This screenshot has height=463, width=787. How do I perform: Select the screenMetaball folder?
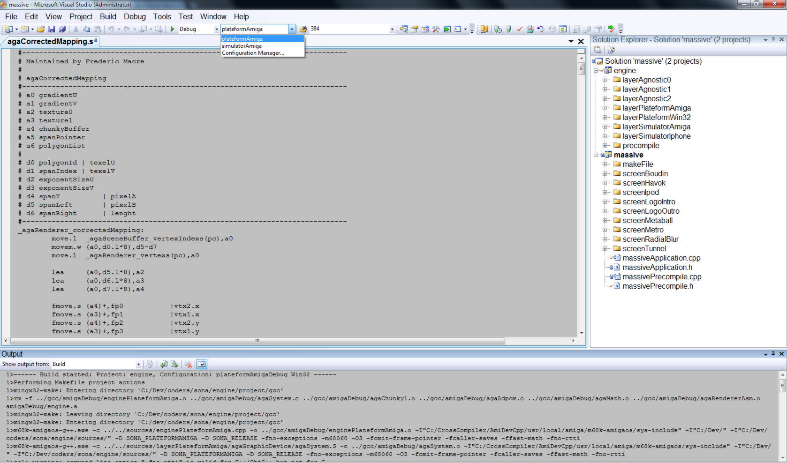click(x=648, y=220)
